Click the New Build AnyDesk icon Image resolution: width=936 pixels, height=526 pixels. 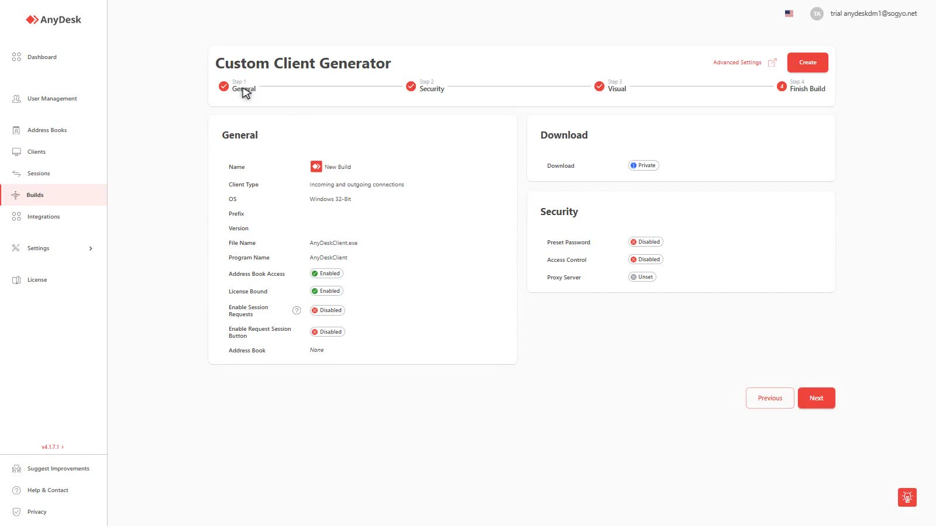[316, 167]
